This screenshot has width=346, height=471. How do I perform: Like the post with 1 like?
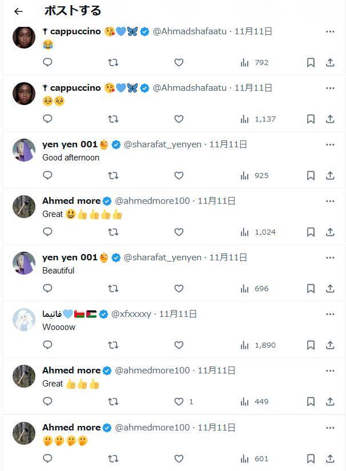(x=179, y=402)
